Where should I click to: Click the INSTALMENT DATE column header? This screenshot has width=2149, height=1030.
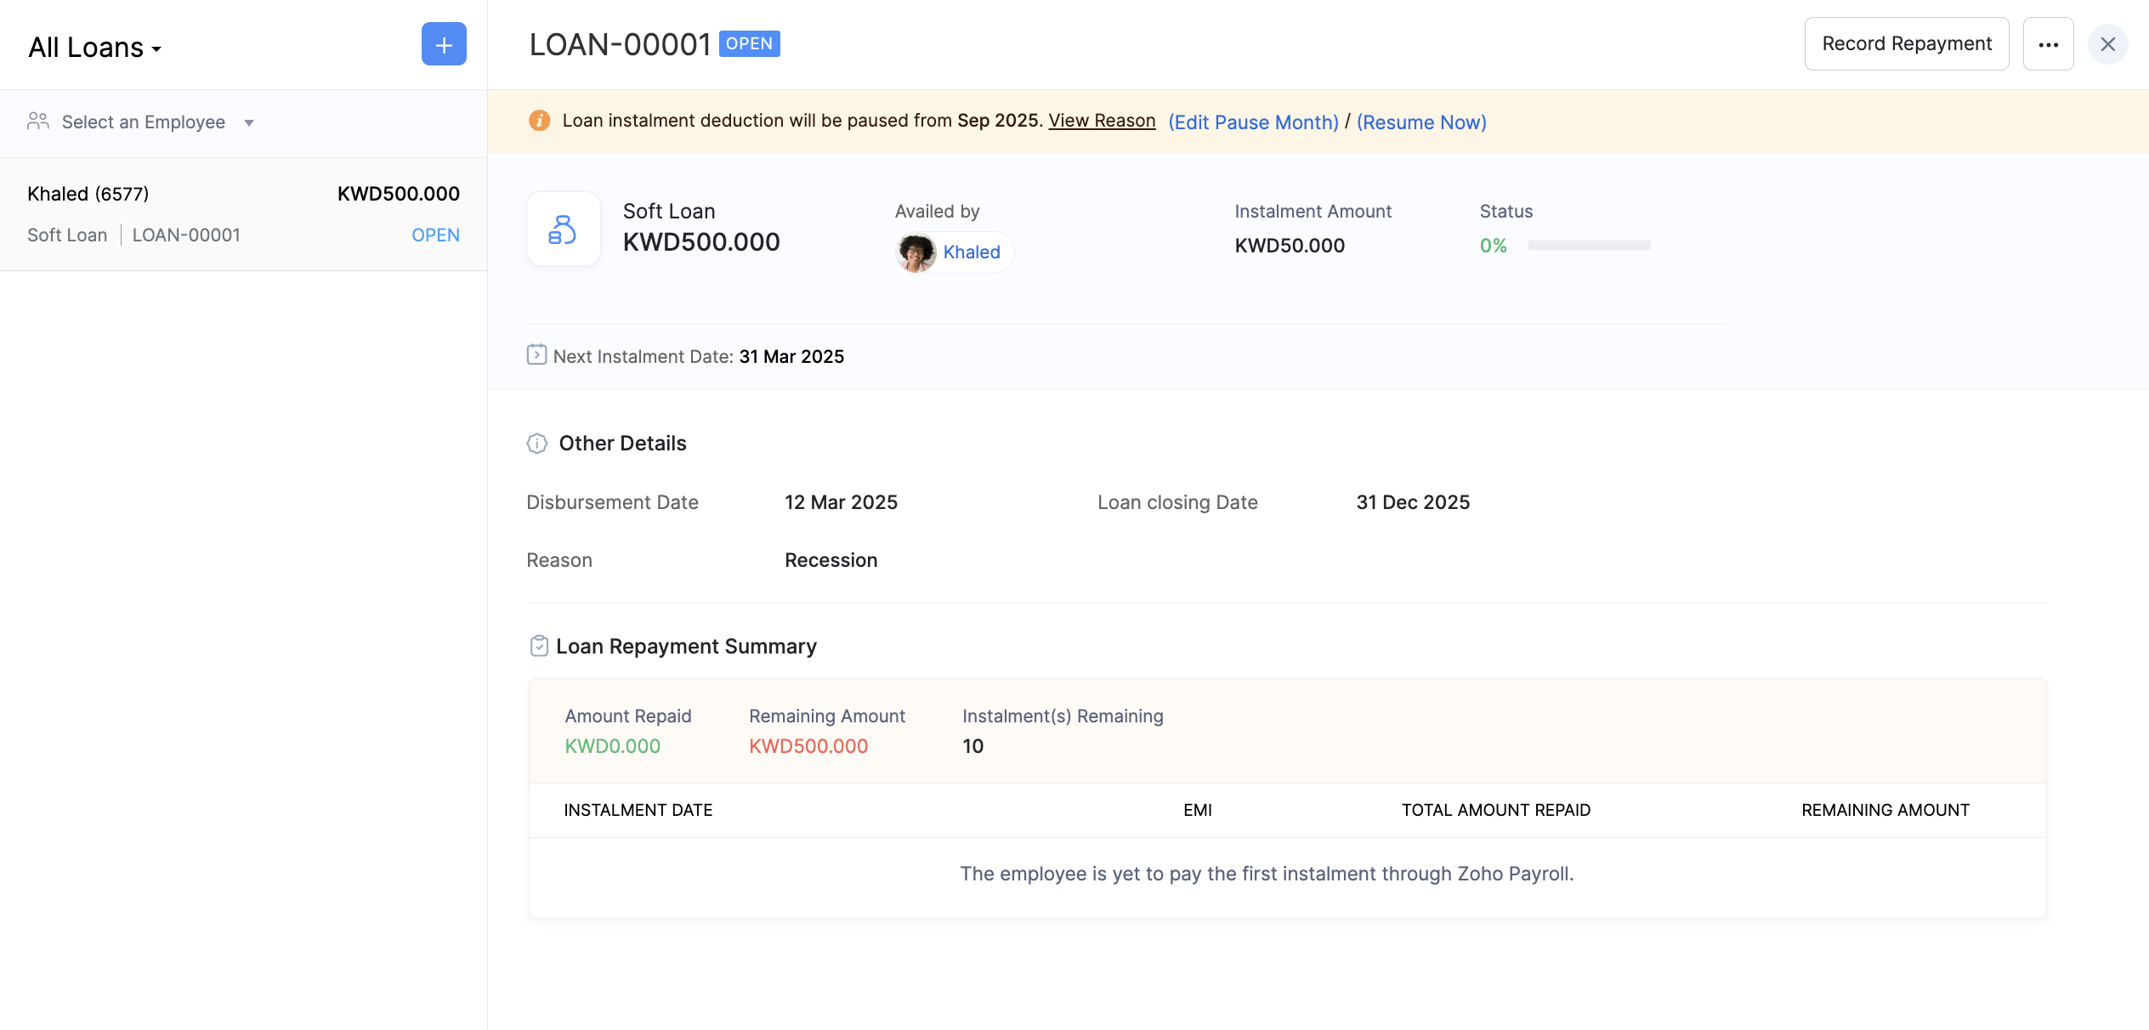(638, 810)
